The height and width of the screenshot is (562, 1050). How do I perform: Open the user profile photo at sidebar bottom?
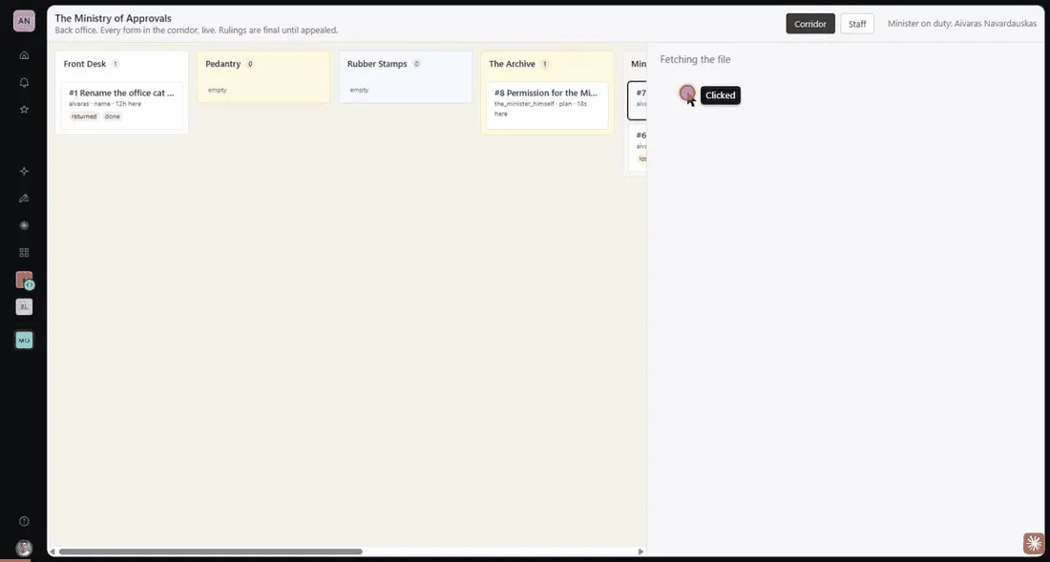tap(24, 548)
